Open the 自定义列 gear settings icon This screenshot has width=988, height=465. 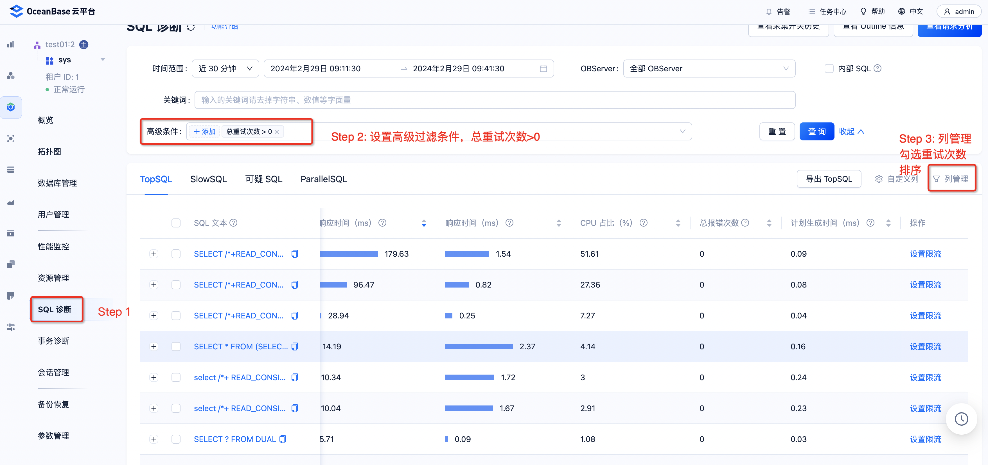tap(879, 179)
